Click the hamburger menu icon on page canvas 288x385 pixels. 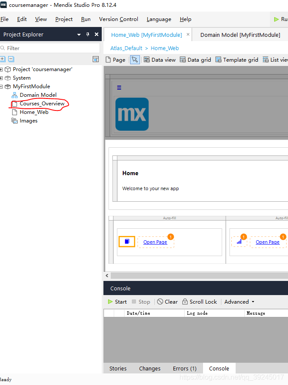(119, 87)
